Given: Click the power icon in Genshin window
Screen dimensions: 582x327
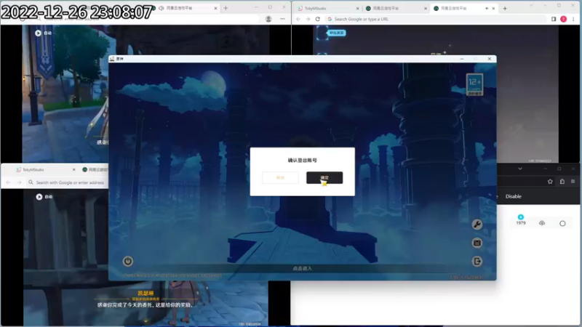Looking at the screenshot, I should coord(128,261).
